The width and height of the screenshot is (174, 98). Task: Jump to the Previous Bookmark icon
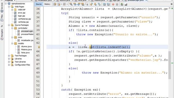pos(91,4)
